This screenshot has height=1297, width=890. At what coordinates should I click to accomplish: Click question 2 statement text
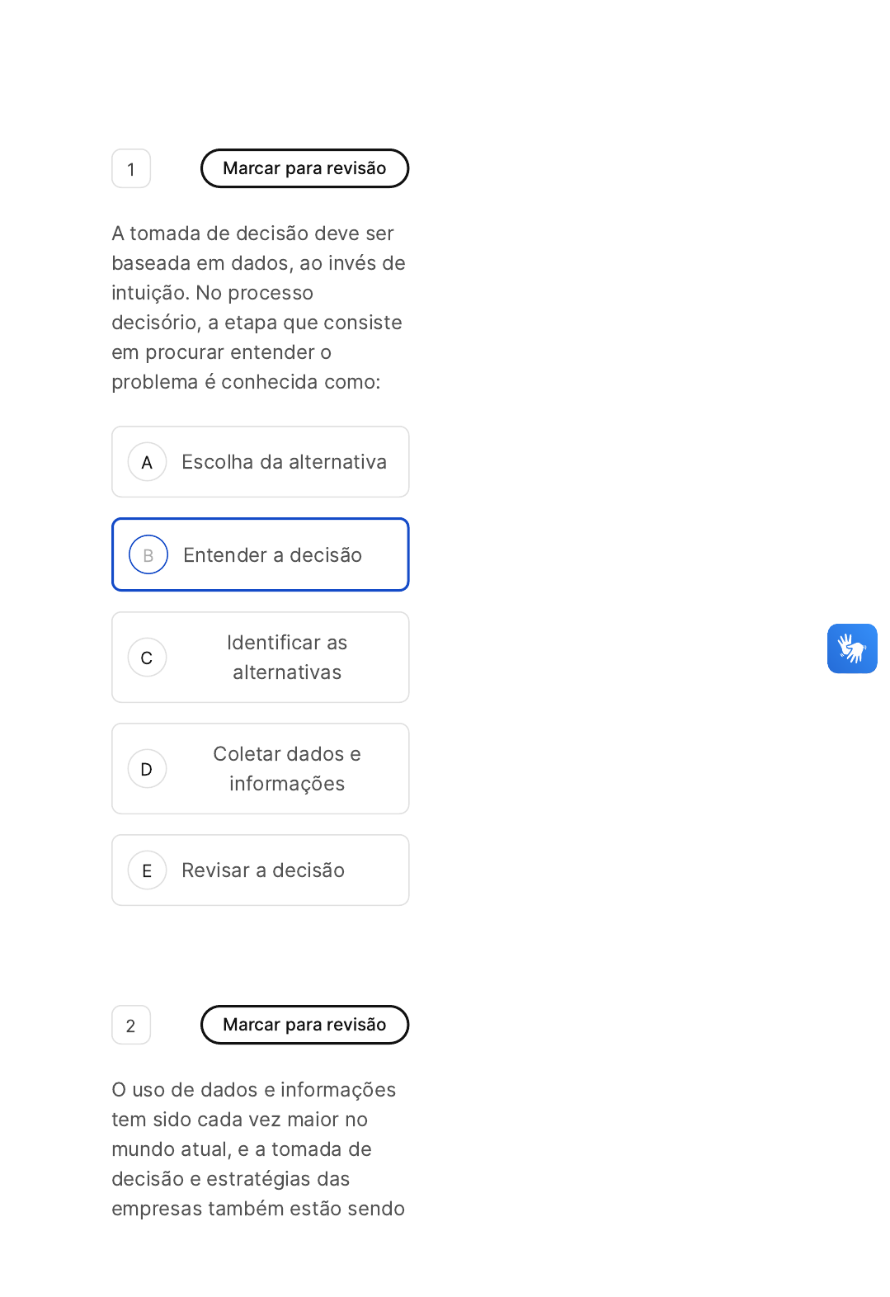click(258, 1149)
